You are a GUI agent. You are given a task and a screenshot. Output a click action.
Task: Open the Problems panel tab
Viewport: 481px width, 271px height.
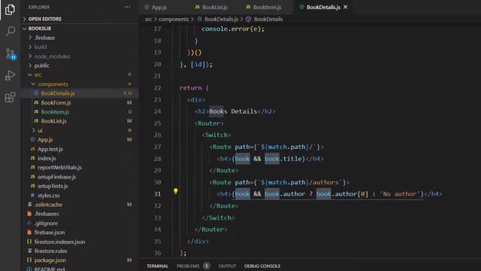pyautogui.click(x=188, y=266)
